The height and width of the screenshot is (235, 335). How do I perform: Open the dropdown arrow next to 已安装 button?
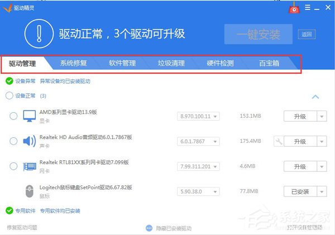click(322, 191)
